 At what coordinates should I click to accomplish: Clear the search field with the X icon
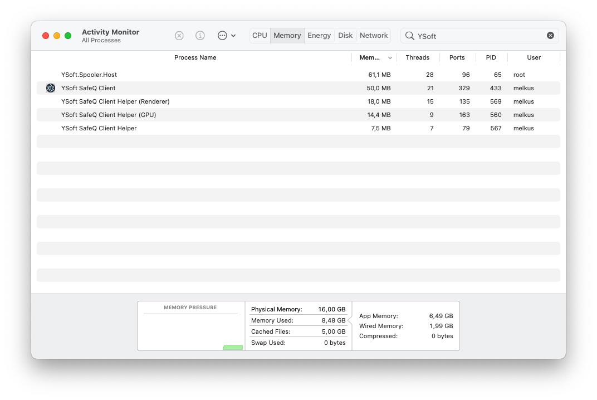(550, 36)
